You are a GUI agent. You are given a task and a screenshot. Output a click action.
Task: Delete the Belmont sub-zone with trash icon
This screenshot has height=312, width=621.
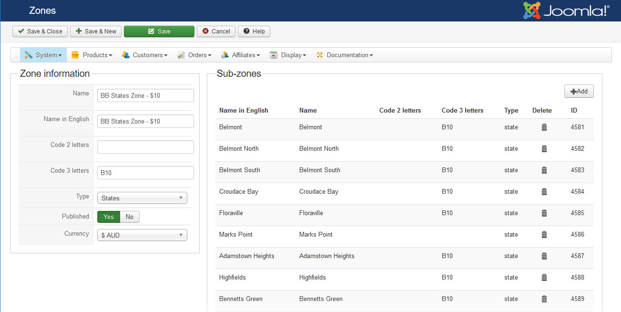click(x=544, y=127)
